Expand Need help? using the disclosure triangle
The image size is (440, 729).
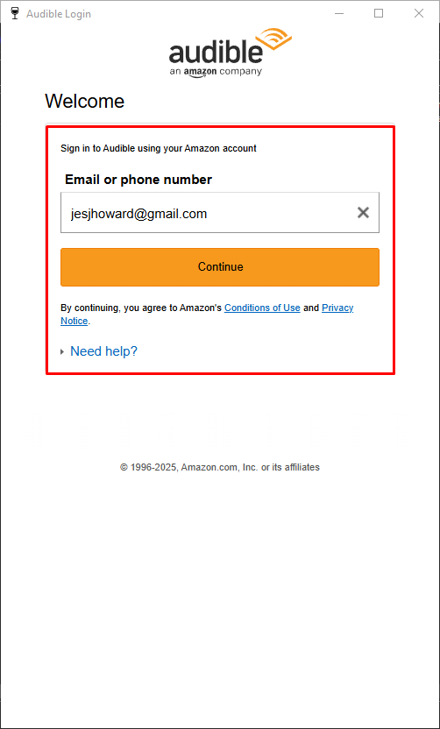[63, 352]
